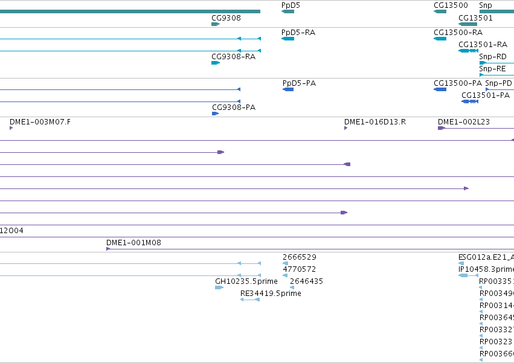
Task: Click the PpD5 gene label
Action: pos(291,5)
